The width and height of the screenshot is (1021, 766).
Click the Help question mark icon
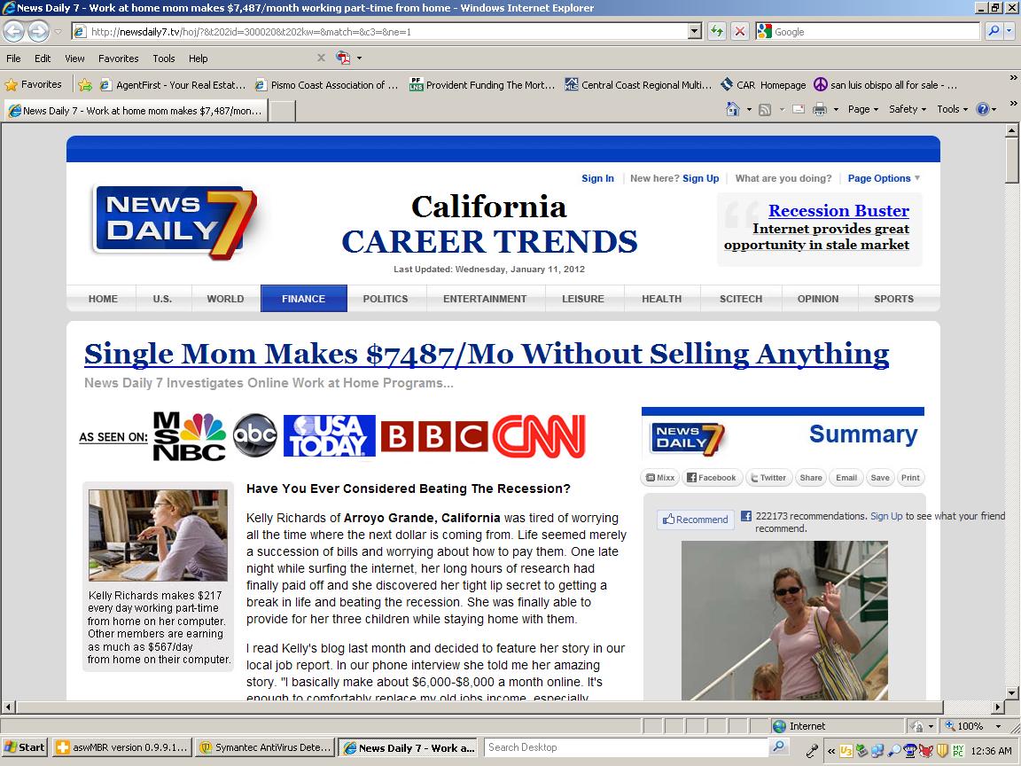tap(983, 109)
